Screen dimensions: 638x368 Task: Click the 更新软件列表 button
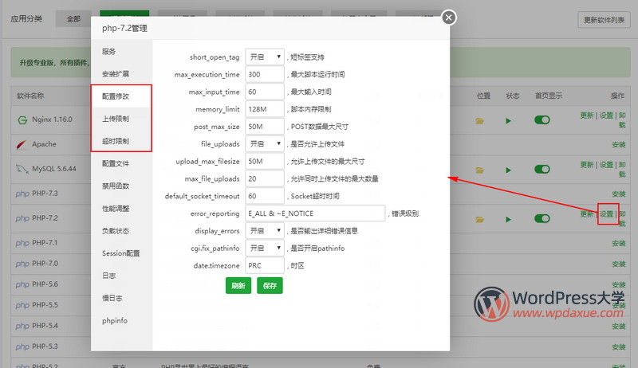click(x=605, y=20)
